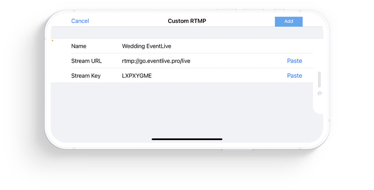374x190 pixels.
Task: Click the 'Name' label
Action: 79,46
